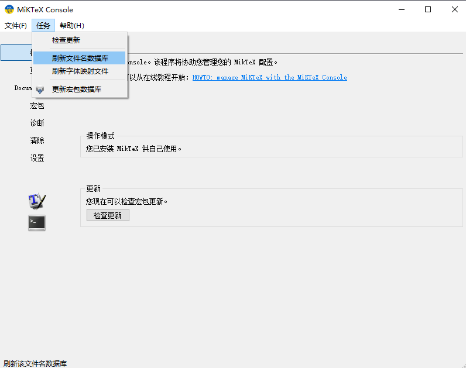Screen dimensions: 466x368
Task: Open the HOWTO manage MiKTeX link
Action: coord(269,77)
